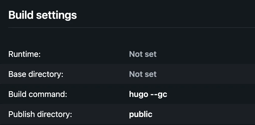This screenshot has width=255, height=125.
Task: Select the 'hugo --gc' build command value
Action: point(148,94)
